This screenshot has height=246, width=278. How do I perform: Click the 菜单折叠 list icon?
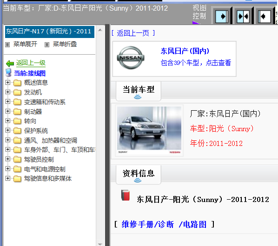[47, 44]
